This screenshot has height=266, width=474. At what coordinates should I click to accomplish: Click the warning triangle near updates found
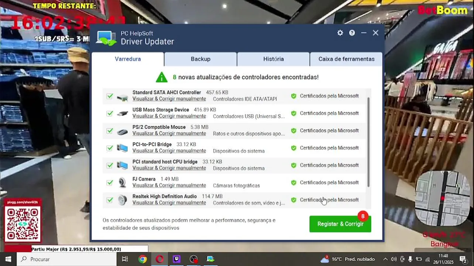[161, 77]
